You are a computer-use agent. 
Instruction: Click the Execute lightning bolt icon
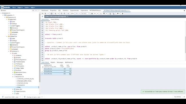[95, 14]
